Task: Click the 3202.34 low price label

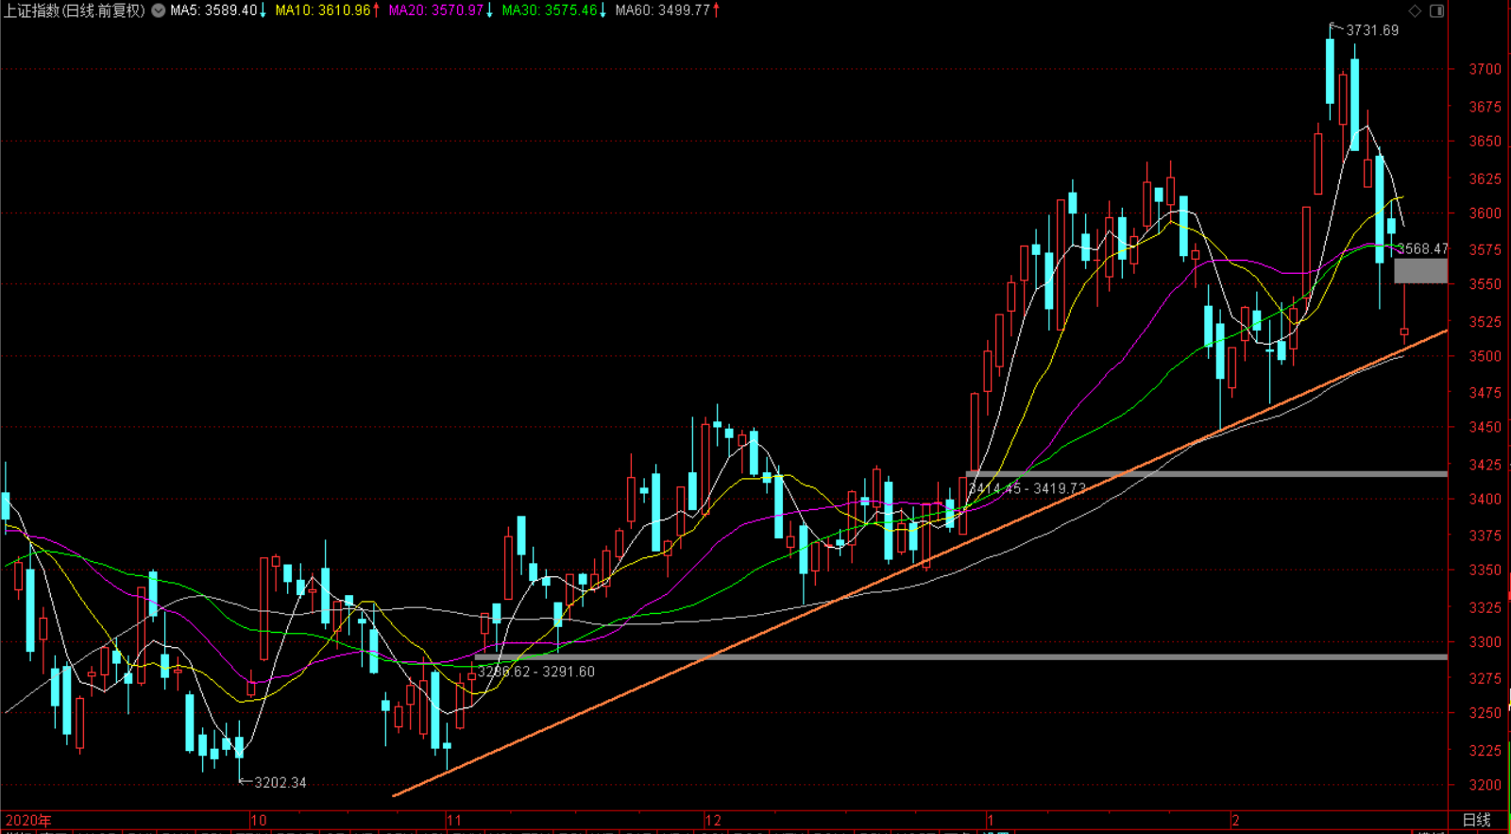Action: [280, 782]
